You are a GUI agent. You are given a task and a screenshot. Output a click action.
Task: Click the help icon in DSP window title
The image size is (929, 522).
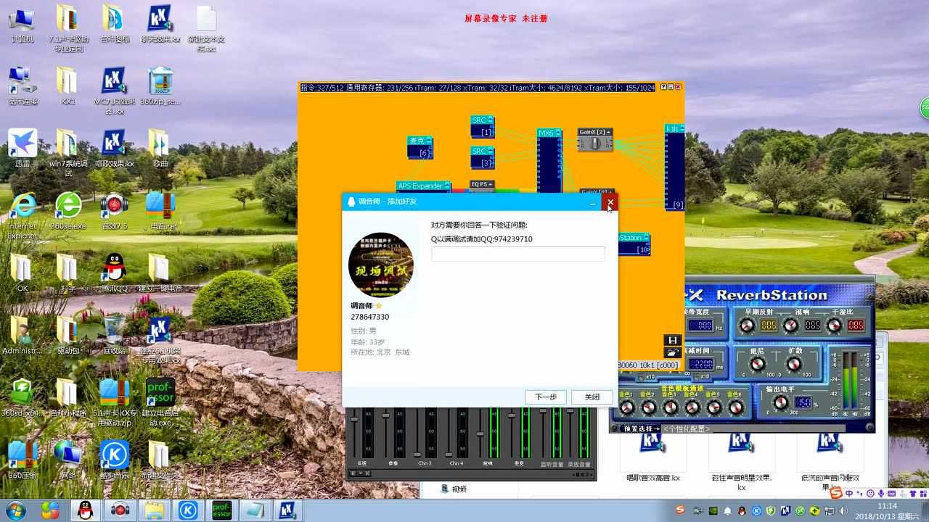click(663, 87)
